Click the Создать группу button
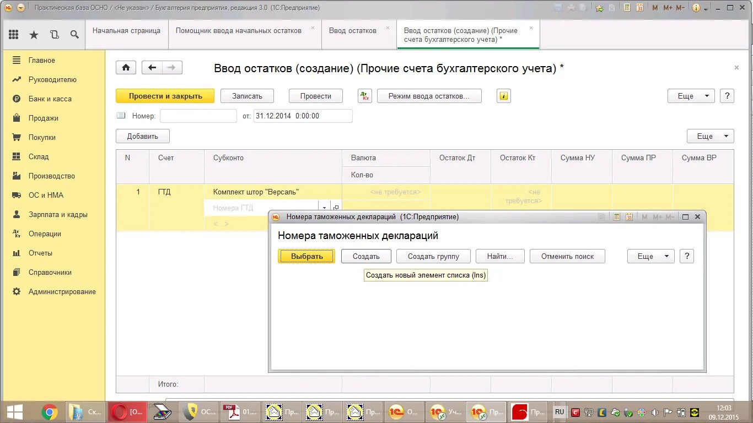 433,256
